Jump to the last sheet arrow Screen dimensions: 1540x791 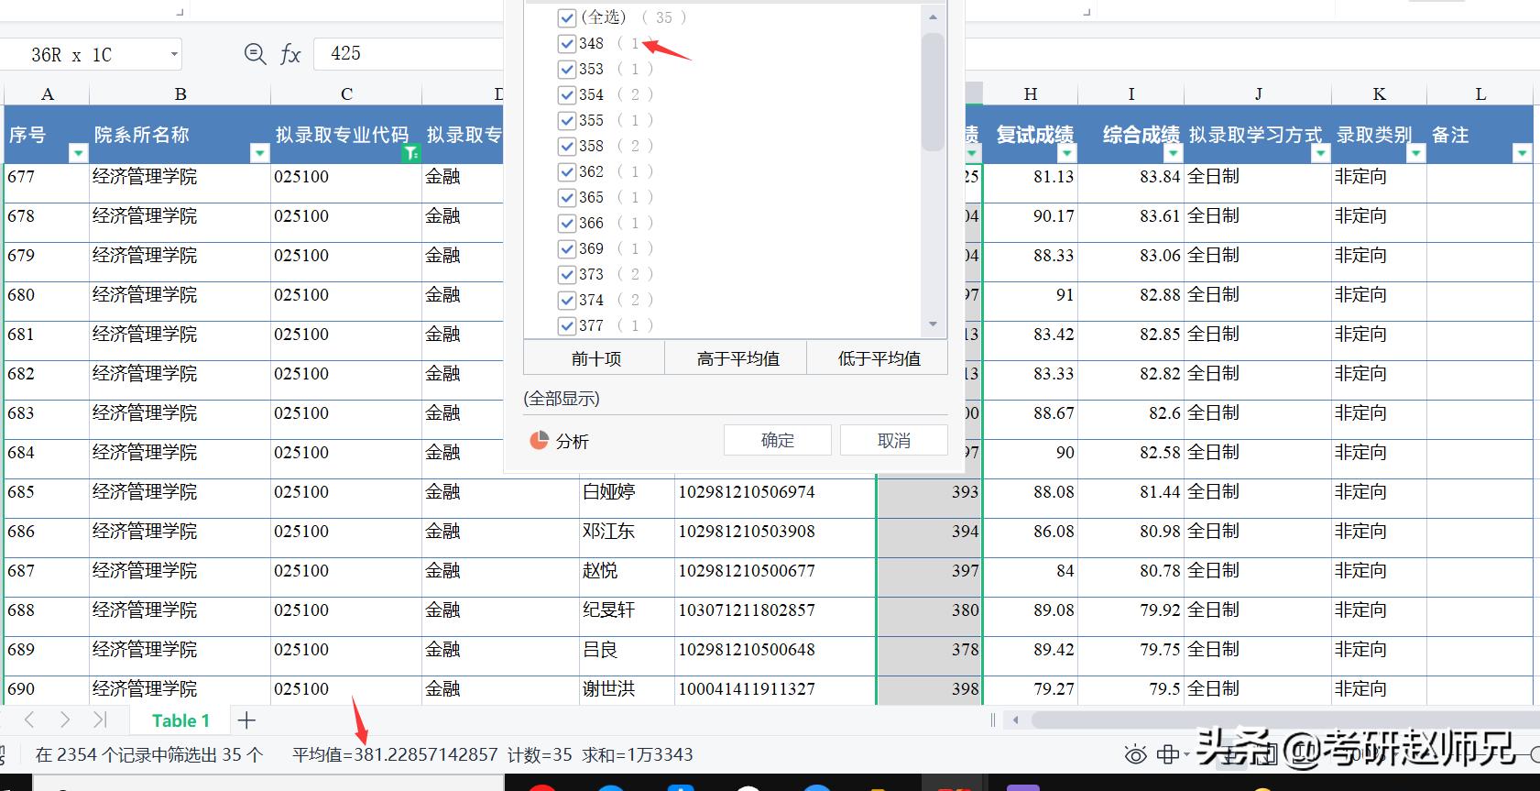(x=100, y=720)
